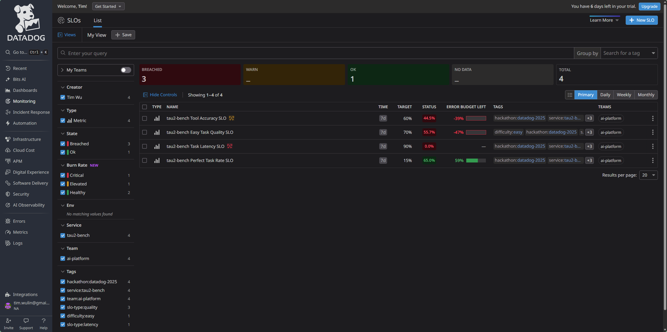Screen dimensions: 667x332
Task: Select the Monthly view tab
Action: pos(646,95)
